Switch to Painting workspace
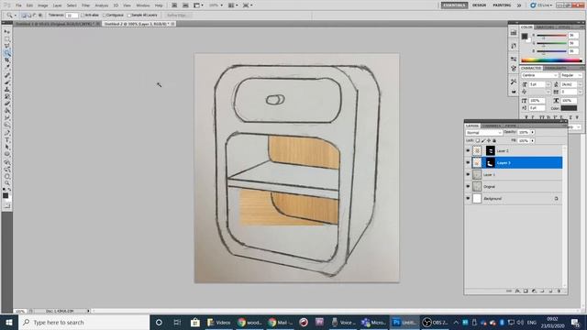The image size is (587, 330). point(502,5)
